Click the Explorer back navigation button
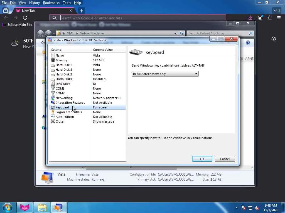 click(x=41, y=33)
